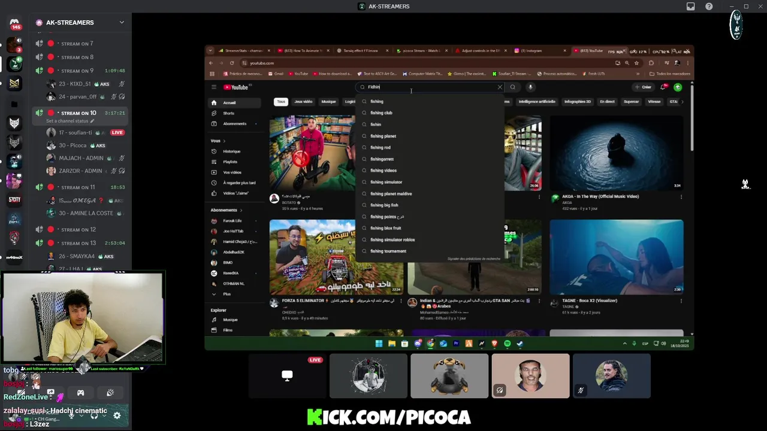The height and width of the screenshot is (431, 767).
Task: Select suggestion 'fishing blox fruit'
Action: pos(429,228)
